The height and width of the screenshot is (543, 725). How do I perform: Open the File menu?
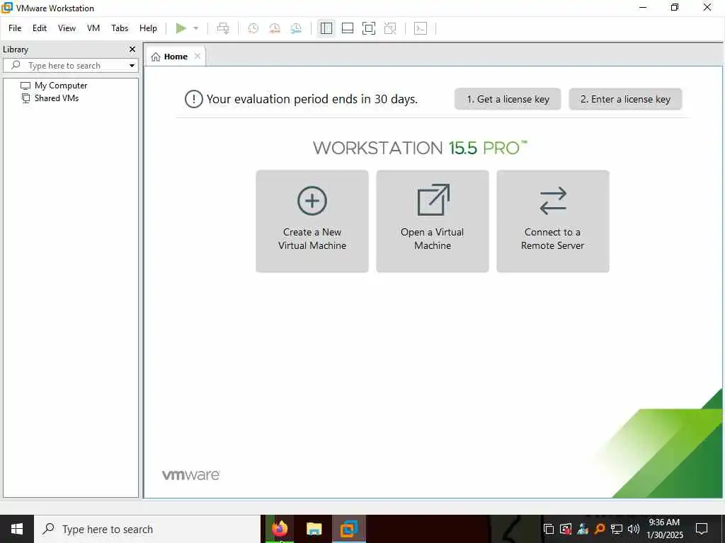tap(15, 28)
